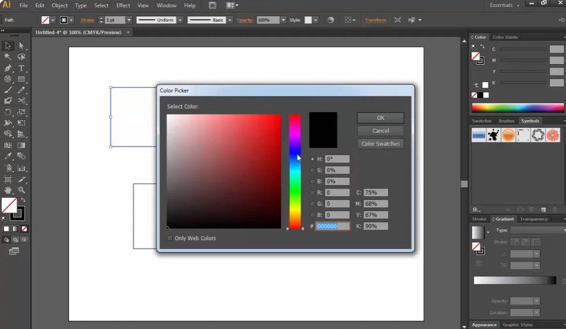
Task: Select the Paintbrush tool
Action: 8,90
